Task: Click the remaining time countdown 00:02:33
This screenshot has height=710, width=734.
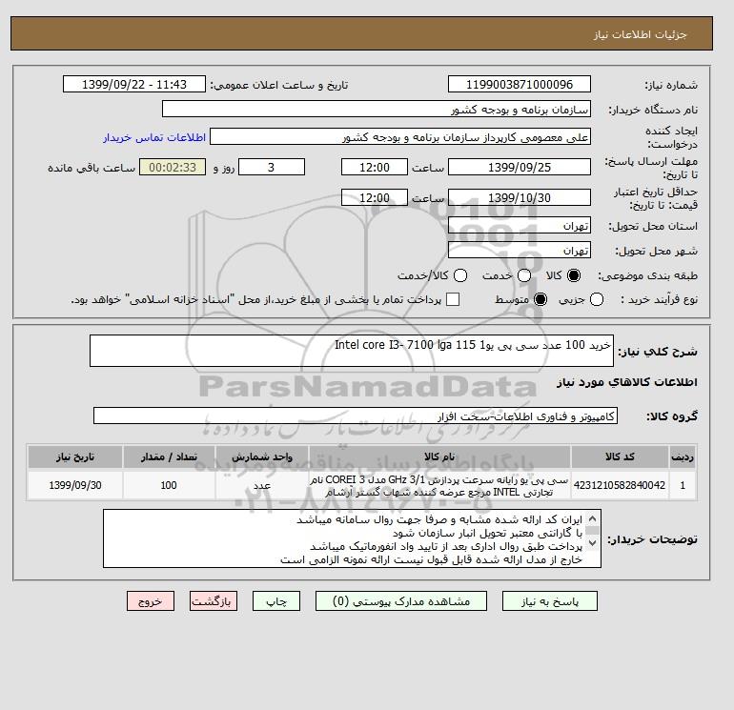Action: pos(173,167)
